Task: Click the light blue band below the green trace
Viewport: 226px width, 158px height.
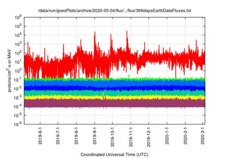Action: tap(114, 83)
